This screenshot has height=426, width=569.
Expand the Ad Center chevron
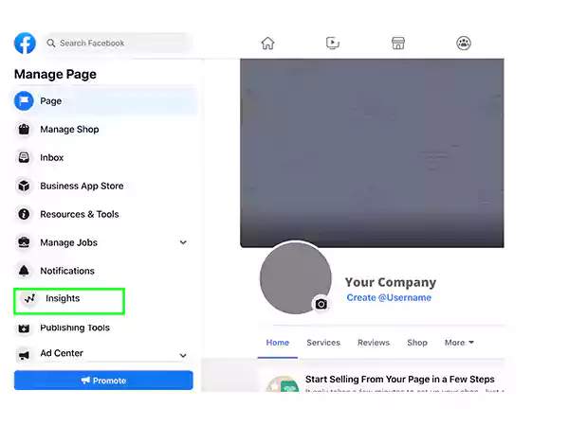[x=183, y=355]
